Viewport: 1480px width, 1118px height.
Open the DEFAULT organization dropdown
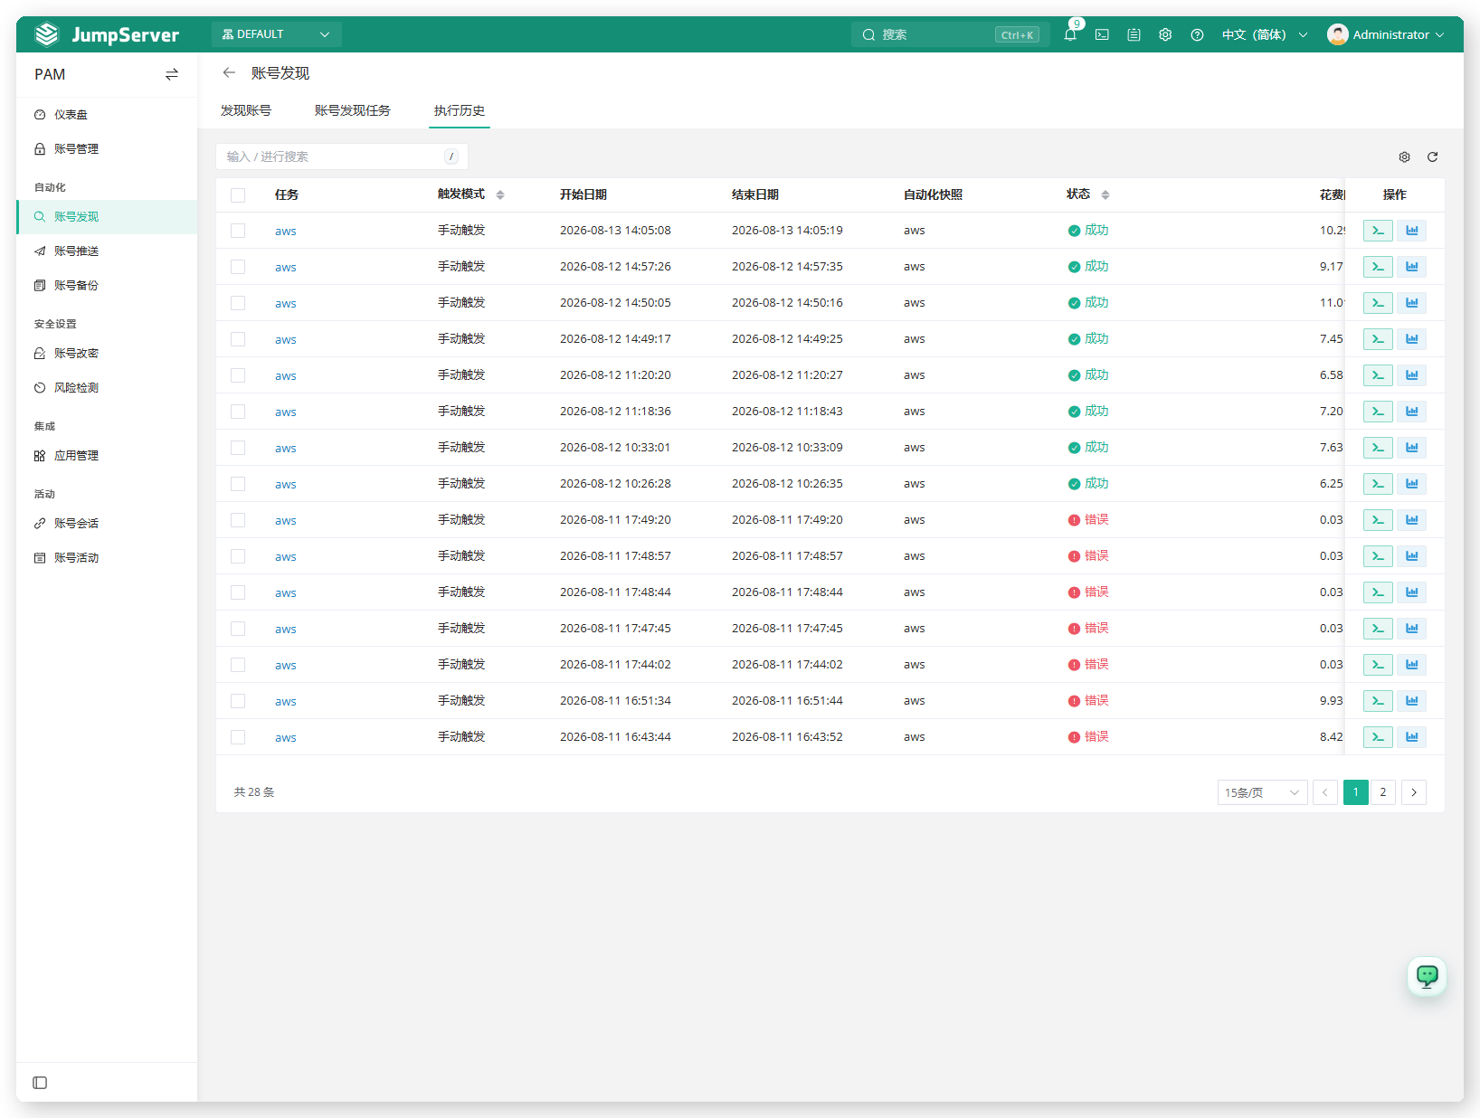276,34
